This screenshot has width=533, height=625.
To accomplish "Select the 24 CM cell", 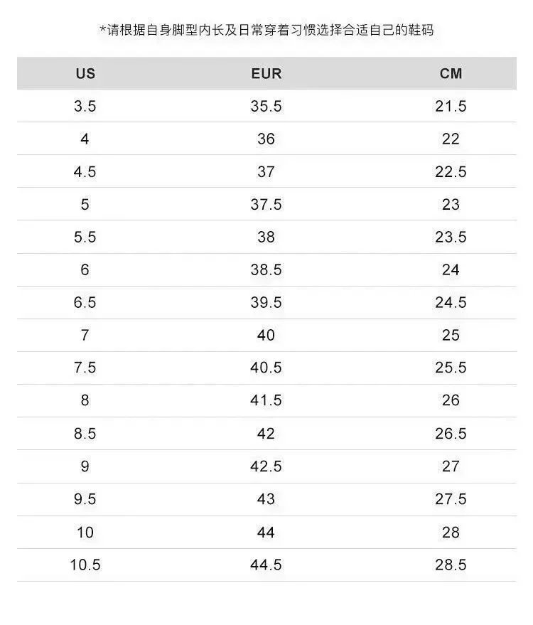I will (451, 270).
